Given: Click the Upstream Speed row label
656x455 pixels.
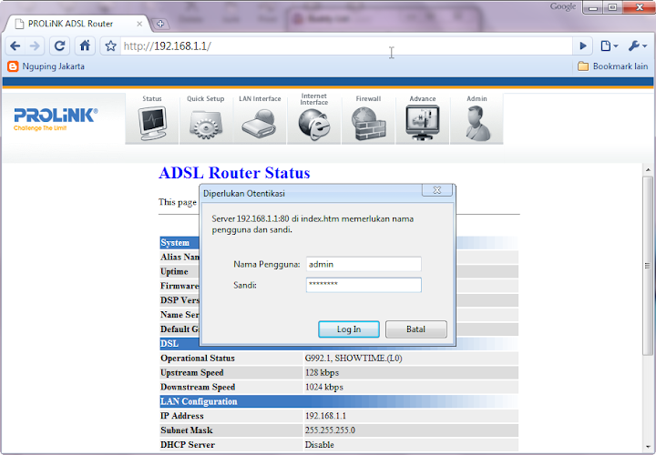Looking at the screenshot, I should pyautogui.click(x=192, y=373).
